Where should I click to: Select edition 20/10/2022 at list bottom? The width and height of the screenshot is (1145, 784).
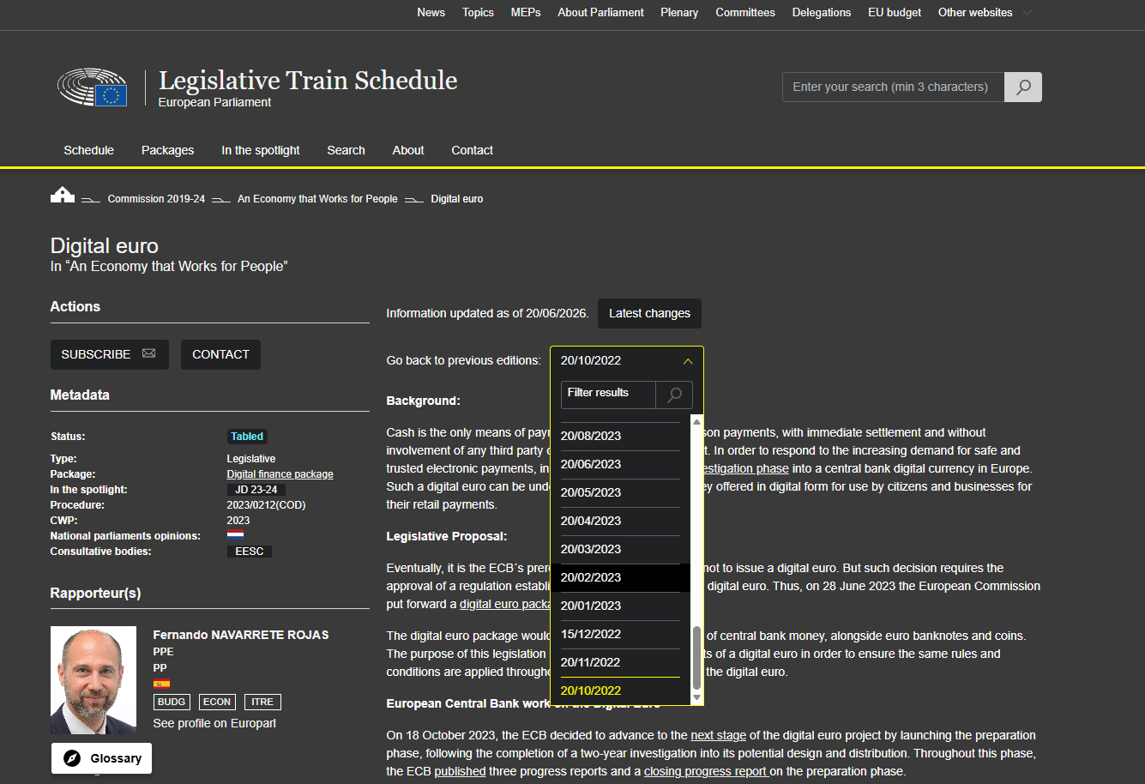point(620,691)
